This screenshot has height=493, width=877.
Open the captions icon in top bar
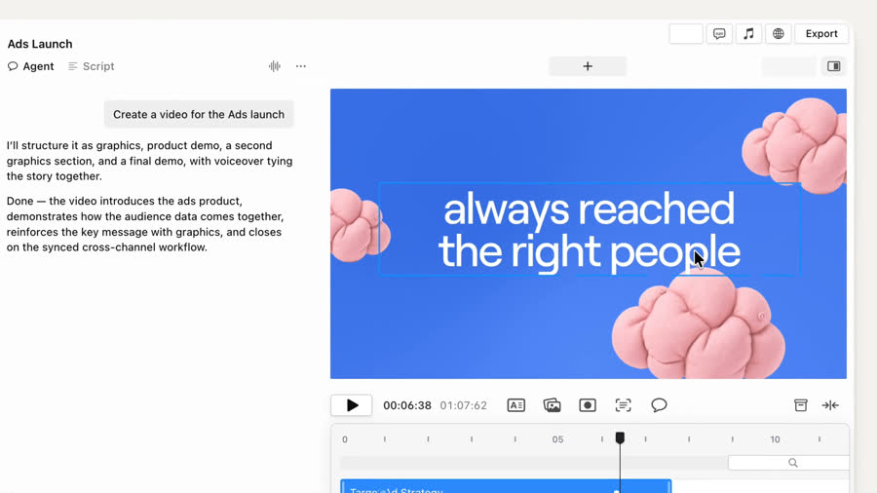point(719,33)
